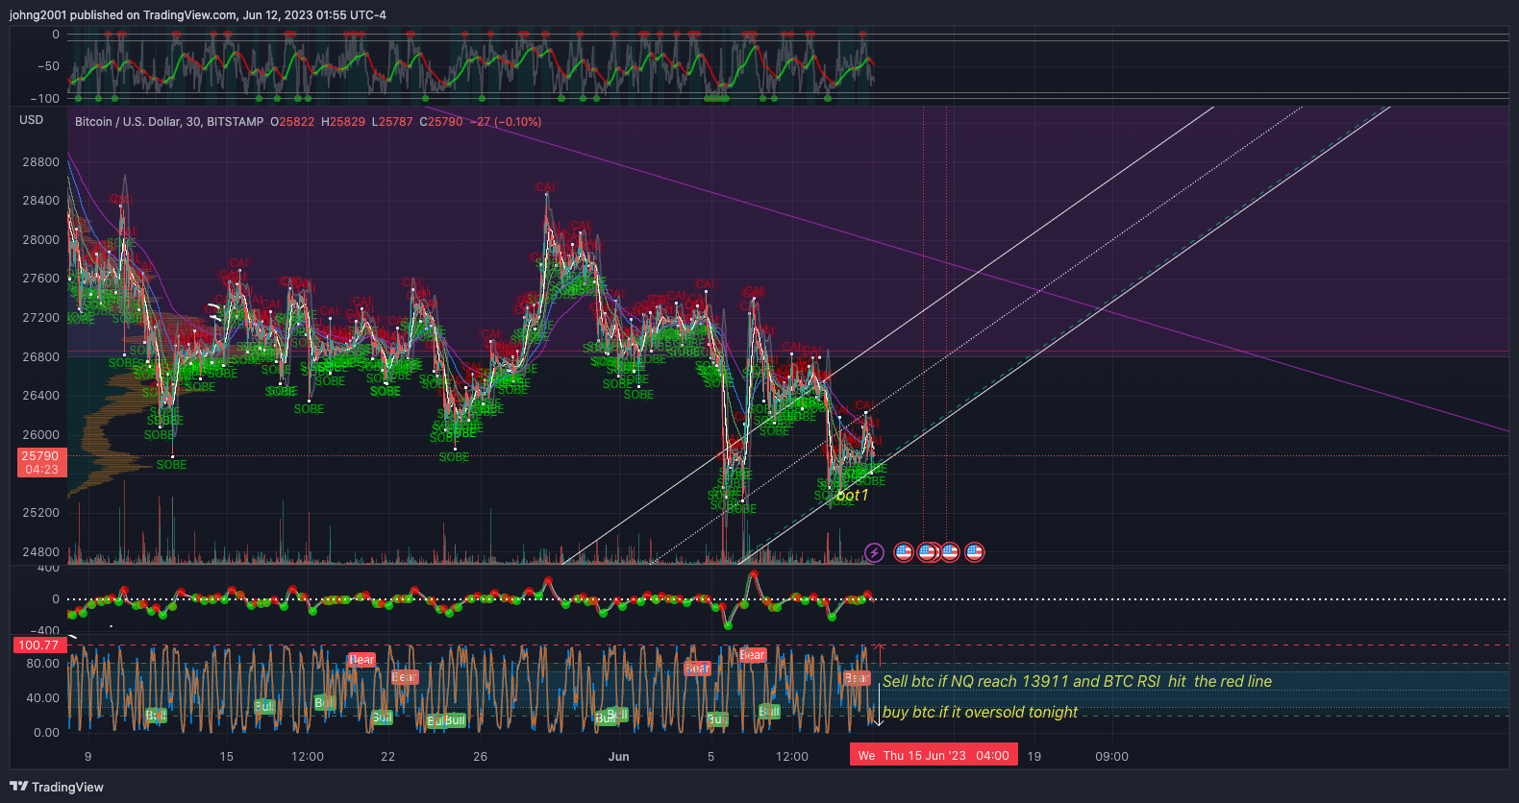Click the 26 date label on the time axis
This screenshot has width=1519, height=803.
point(480,757)
